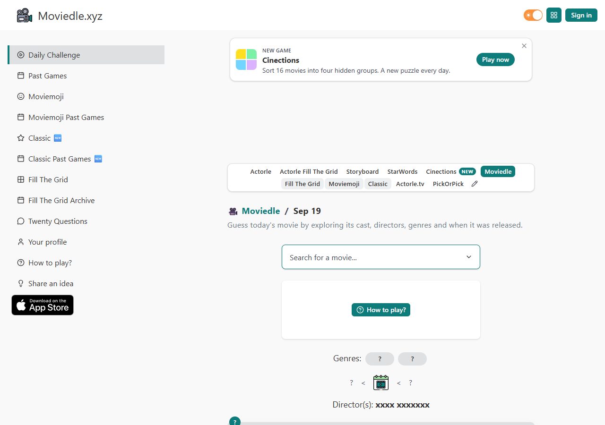This screenshot has width=605, height=425.
Task: Open Fill The Grid from sidebar
Action: [86, 179]
